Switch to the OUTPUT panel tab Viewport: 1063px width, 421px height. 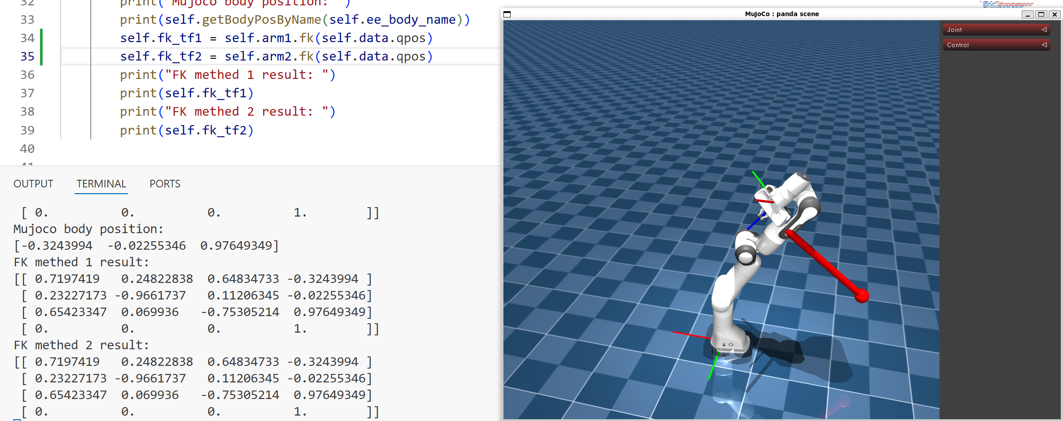(x=33, y=184)
